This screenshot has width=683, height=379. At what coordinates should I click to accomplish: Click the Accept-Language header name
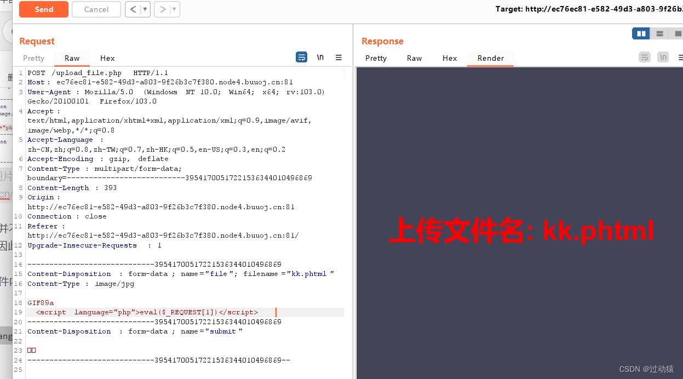pos(60,140)
